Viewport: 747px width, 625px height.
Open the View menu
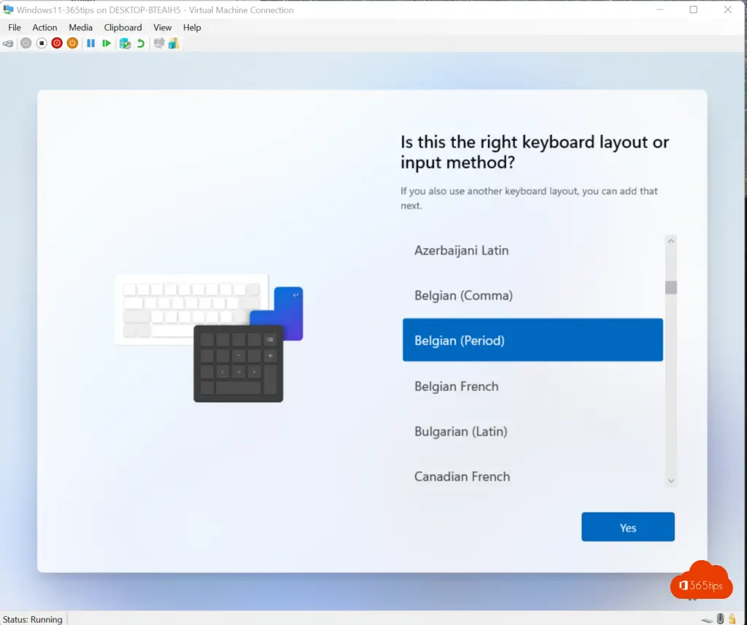(x=163, y=28)
